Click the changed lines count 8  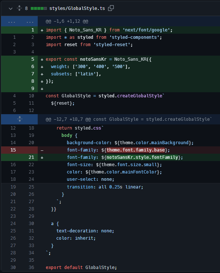coord(26,8)
